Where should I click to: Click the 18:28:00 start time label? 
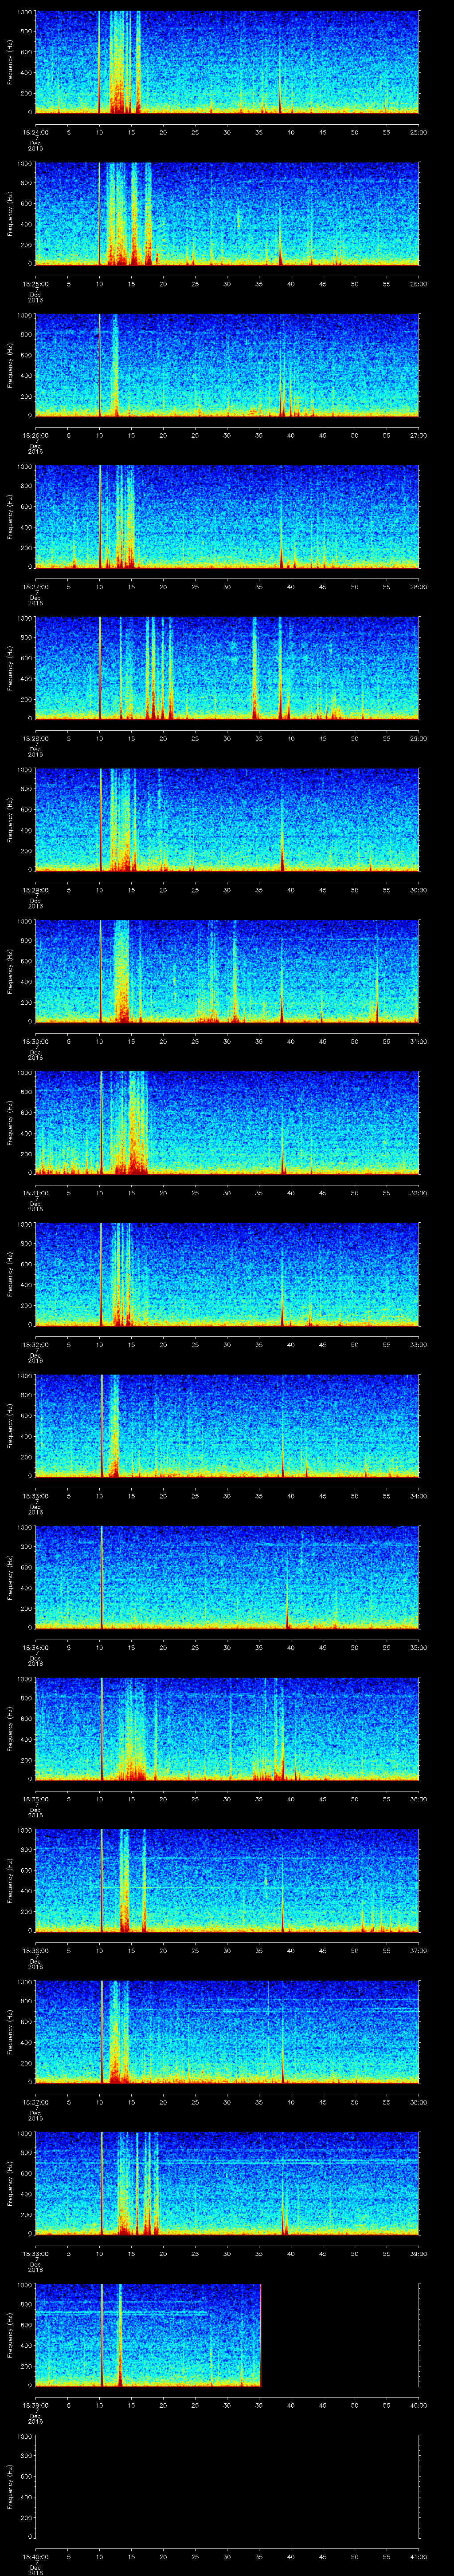[36, 738]
